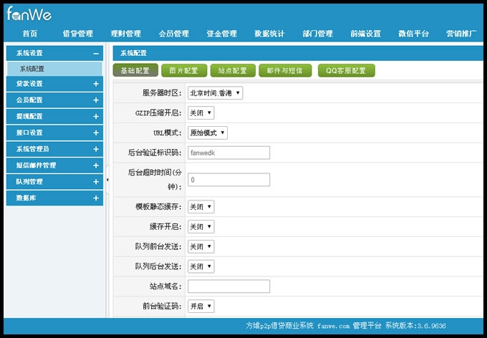The image size is (487, 338).
Task: Click the fanWe logo
Action: [29, 14]
